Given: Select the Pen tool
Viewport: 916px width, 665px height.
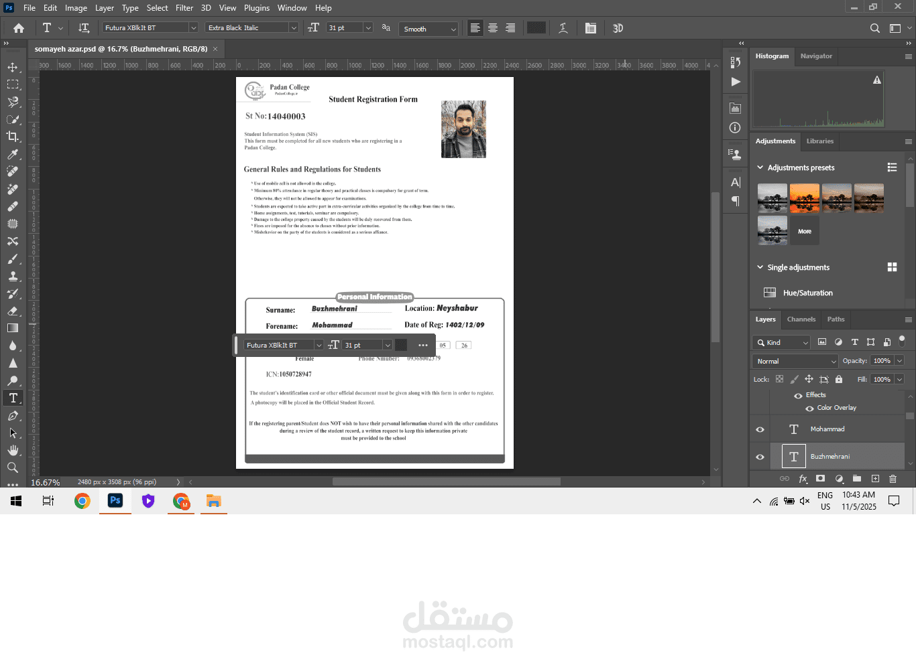Looking at the screenshot, I should click(13, 416).
